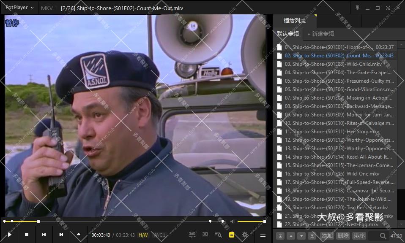Click the volume slider
405x243 pixels.
click(x=251, y=221)
